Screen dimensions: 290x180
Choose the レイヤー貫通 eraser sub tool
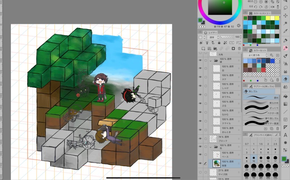(261, 123)
